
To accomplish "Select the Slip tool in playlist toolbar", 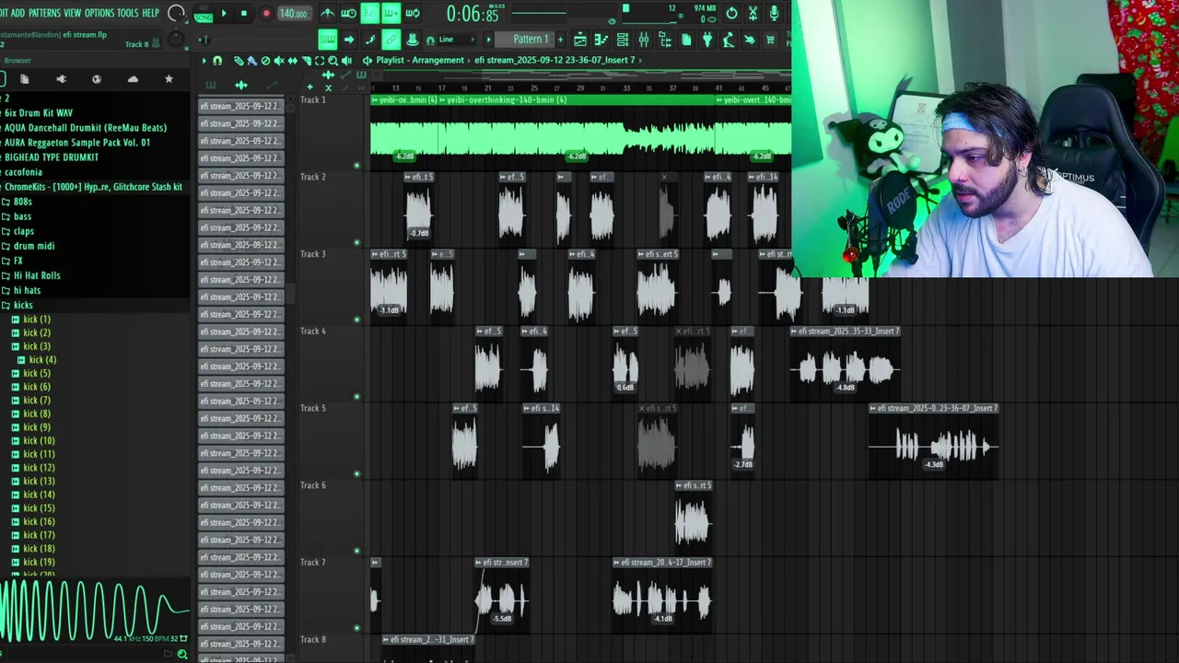I will point(293,61).
